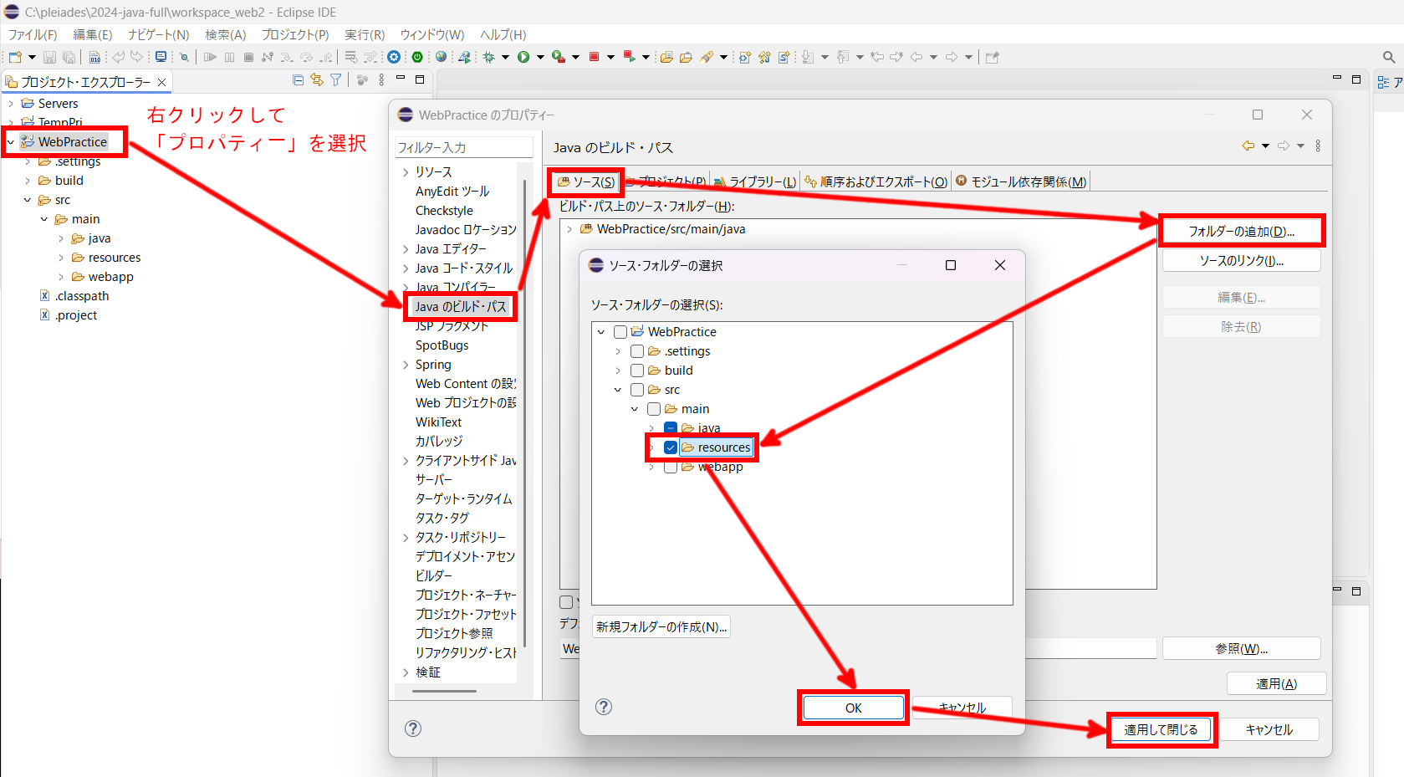Image resolution: width=1404 pixels, height=777 pixels.
Task: Expand the Servers node
Action: click(11, 102)
